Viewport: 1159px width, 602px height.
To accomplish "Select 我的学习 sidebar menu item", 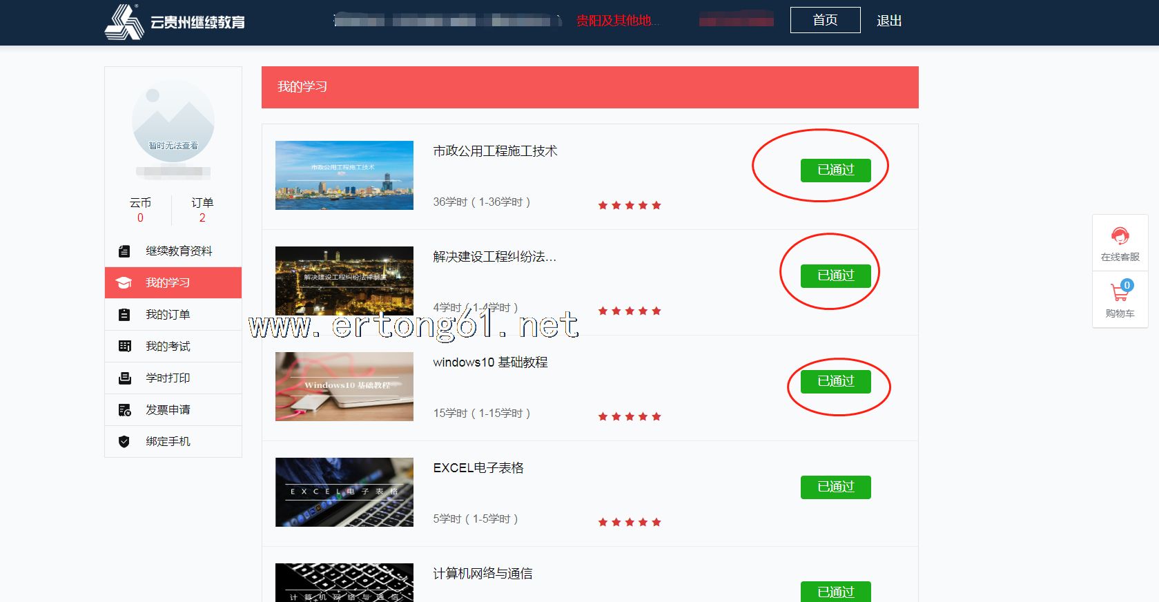I will [x=168, y=283].
